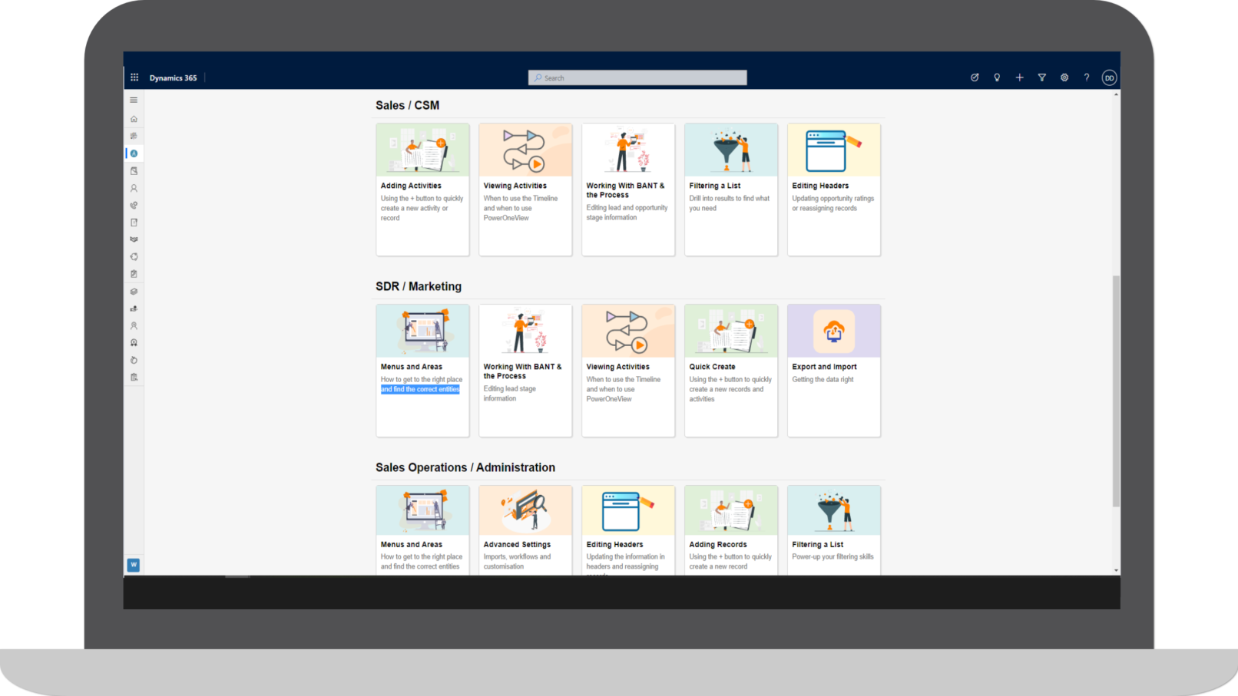Select the Quick Create tutorial card
The height and width of the screenshot is (696, 1238).
tap(730, 371)
